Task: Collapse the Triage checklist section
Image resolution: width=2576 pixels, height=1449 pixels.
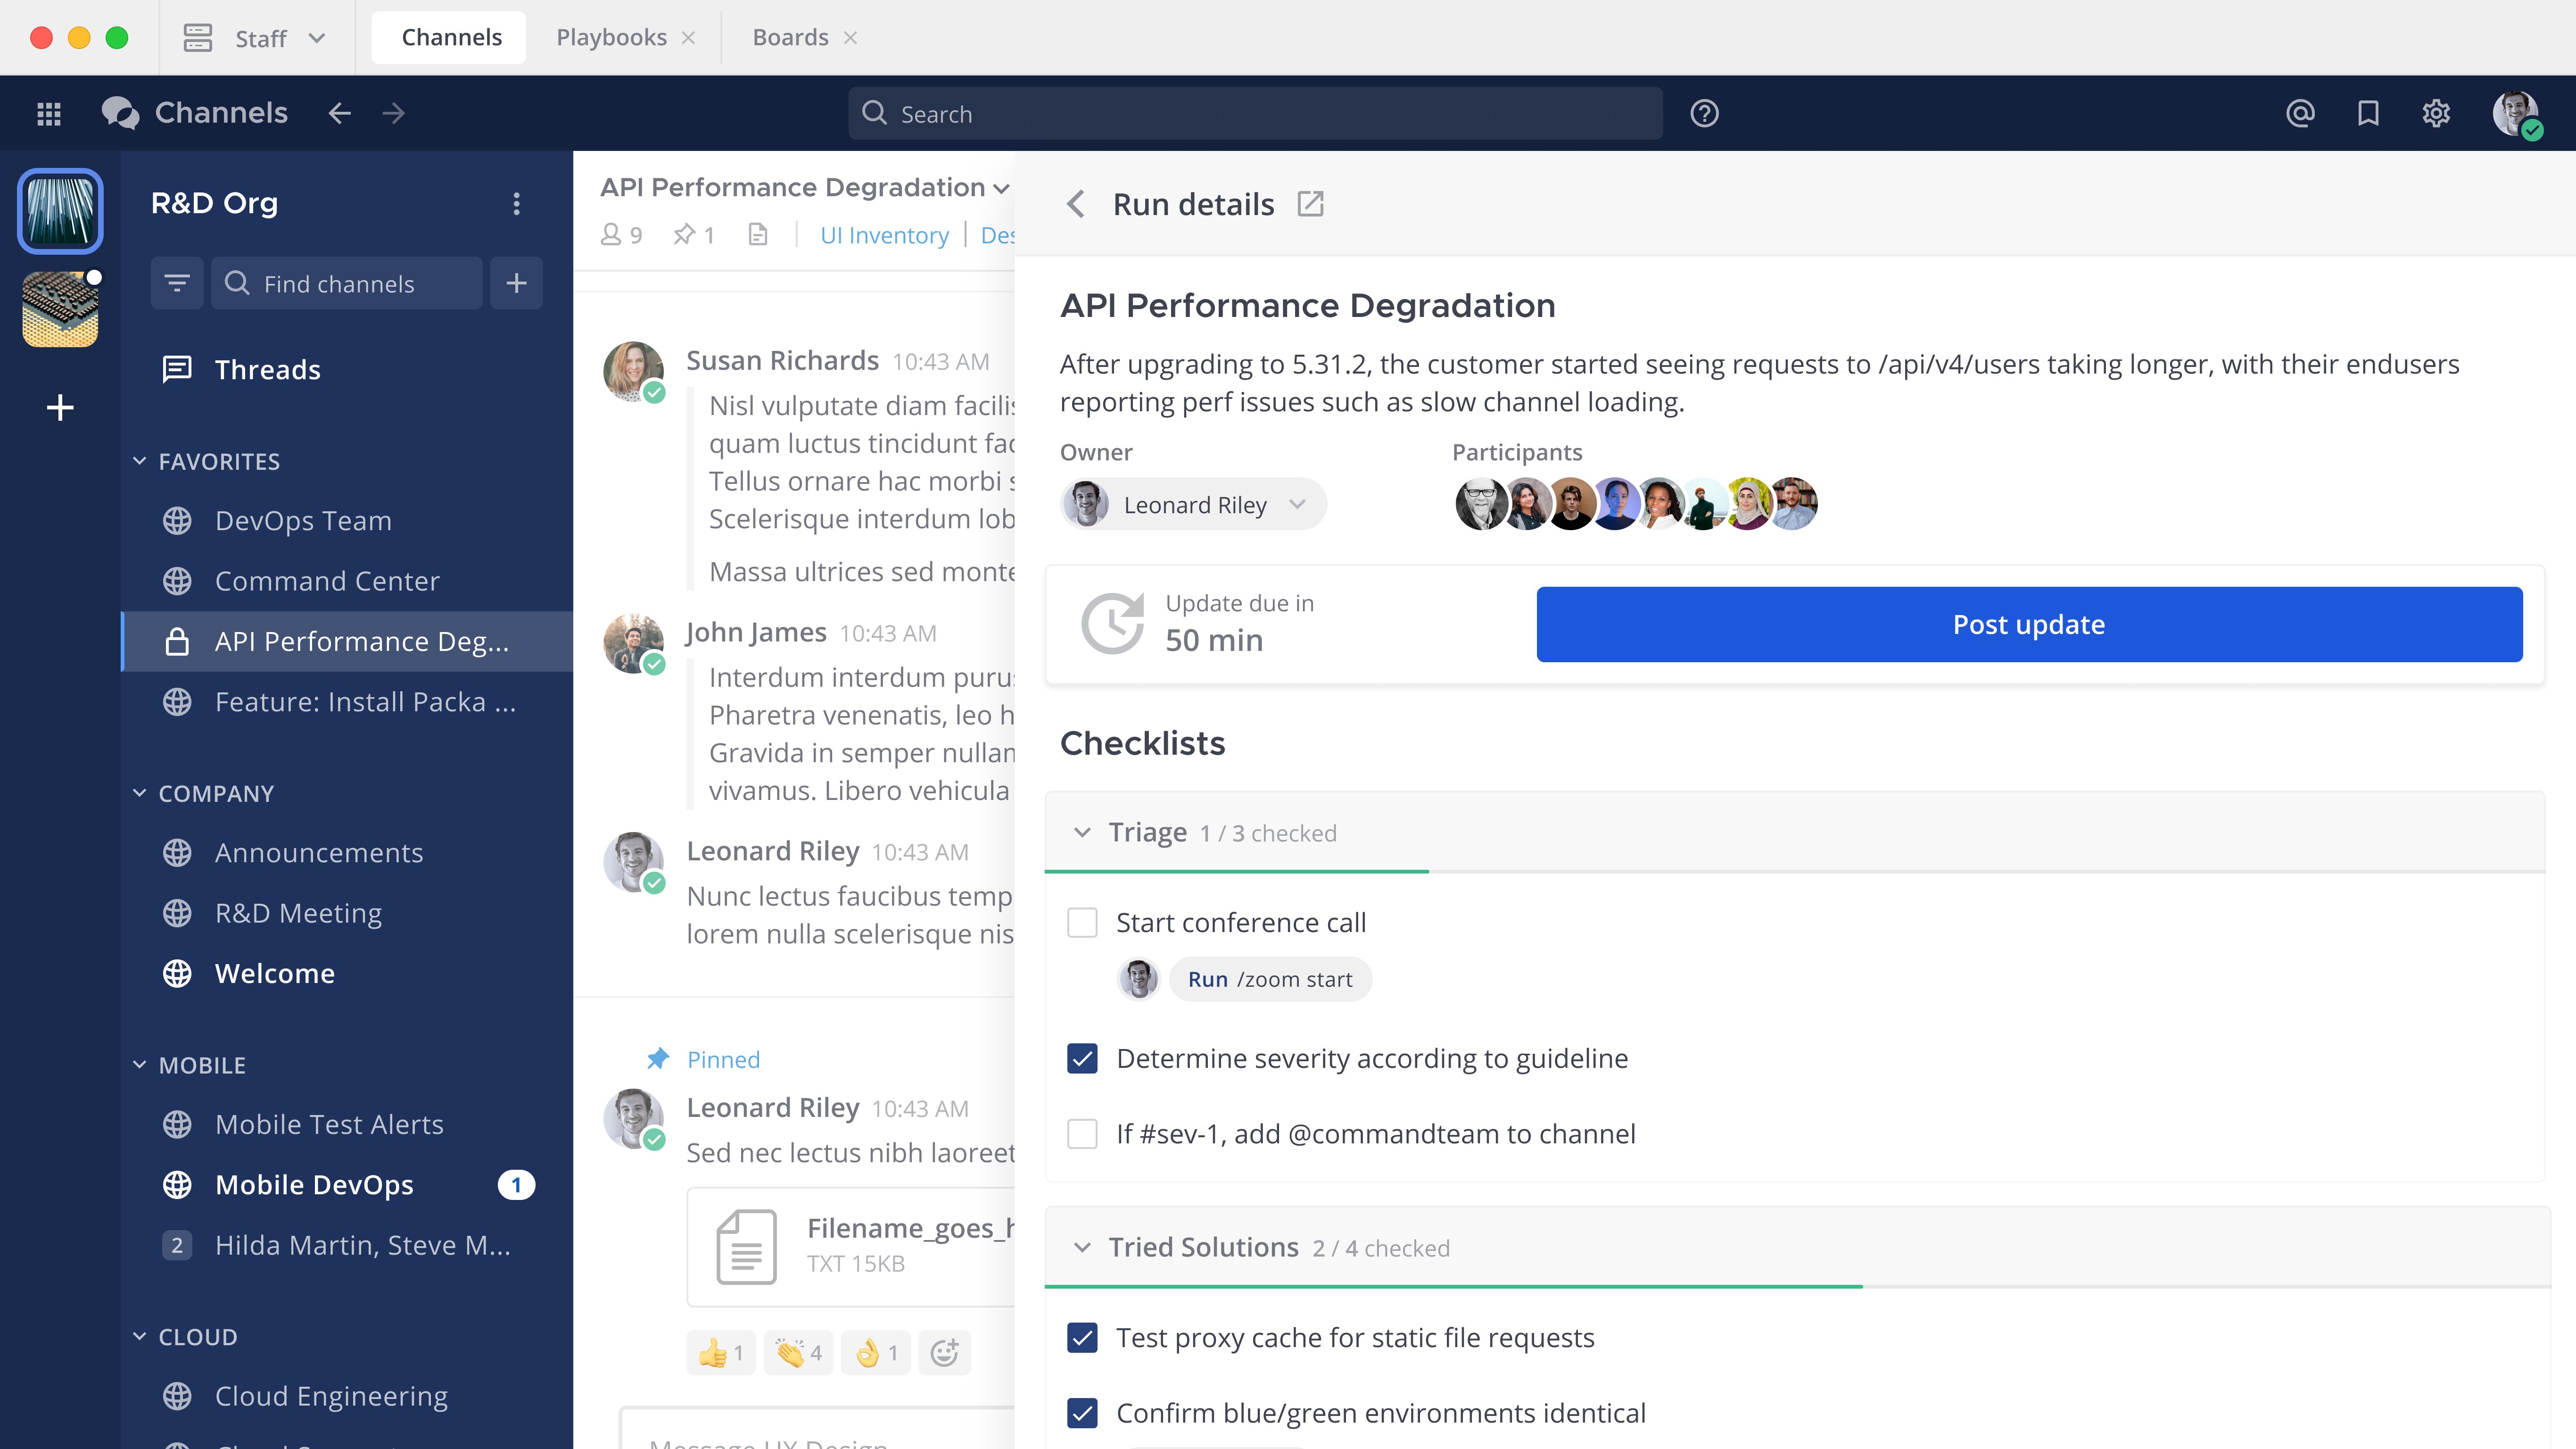Action: point(1083,832)
